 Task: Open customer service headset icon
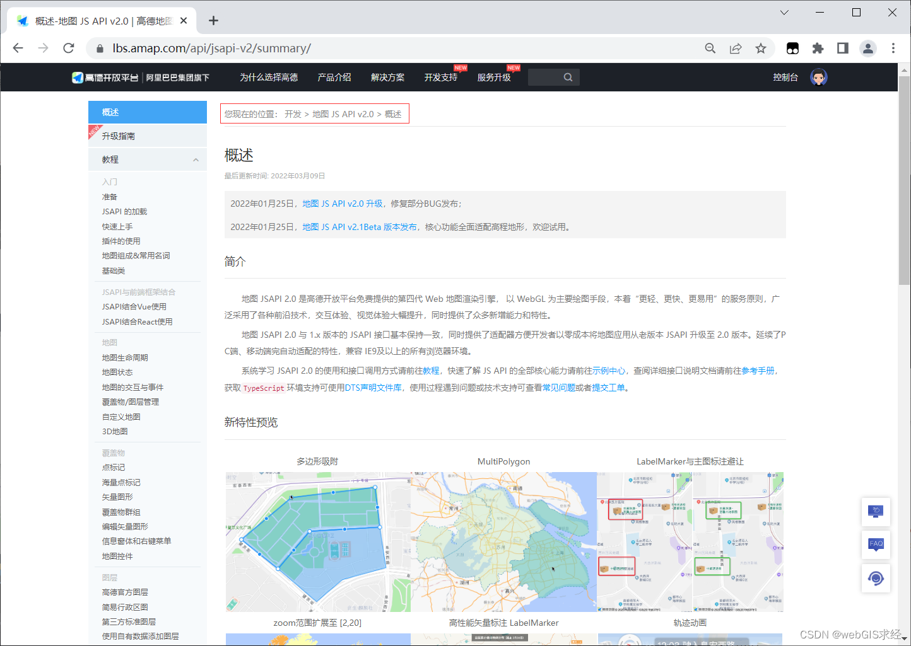876,578
